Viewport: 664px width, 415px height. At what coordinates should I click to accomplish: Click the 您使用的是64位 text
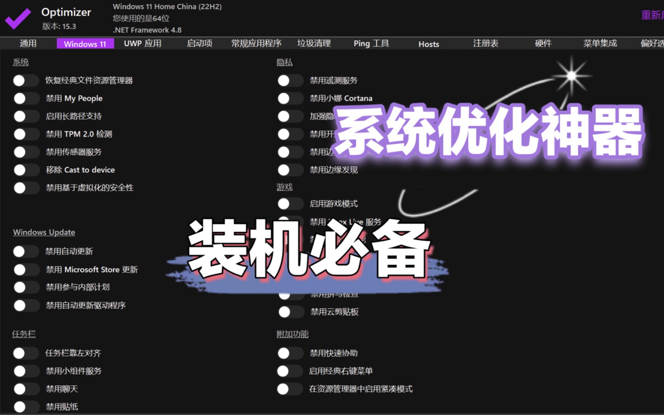[x=141, y=18]
